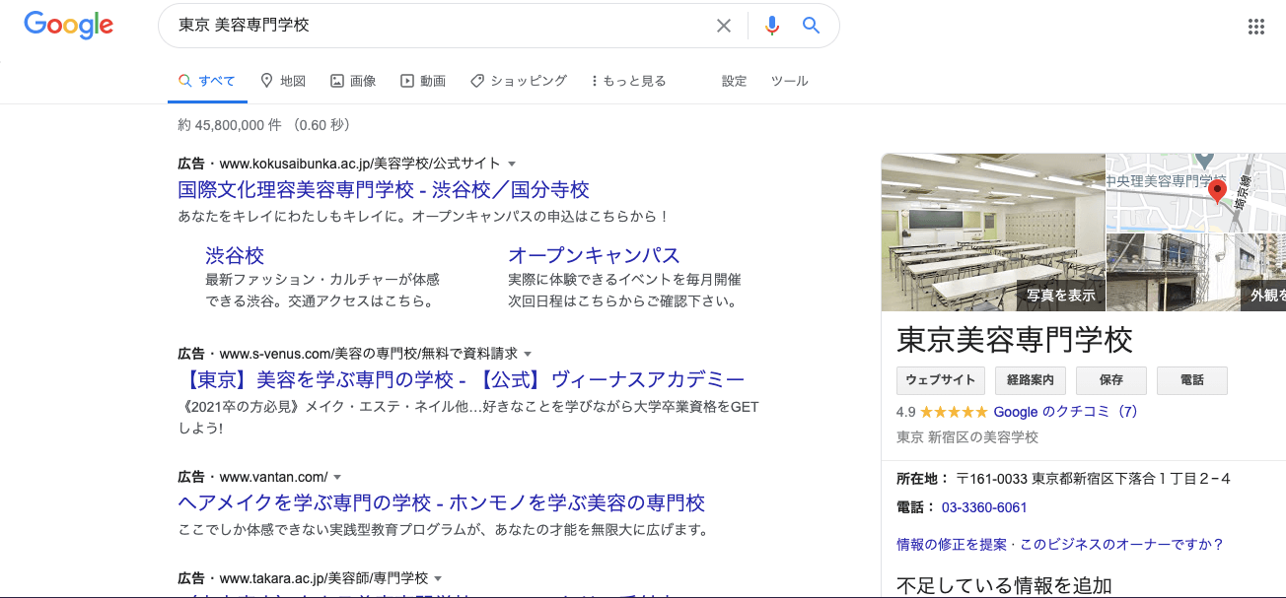The height and width of the screenshot is (598, 1286).
Task: Open the 渋谷校 sitelink
Action: 235,256
